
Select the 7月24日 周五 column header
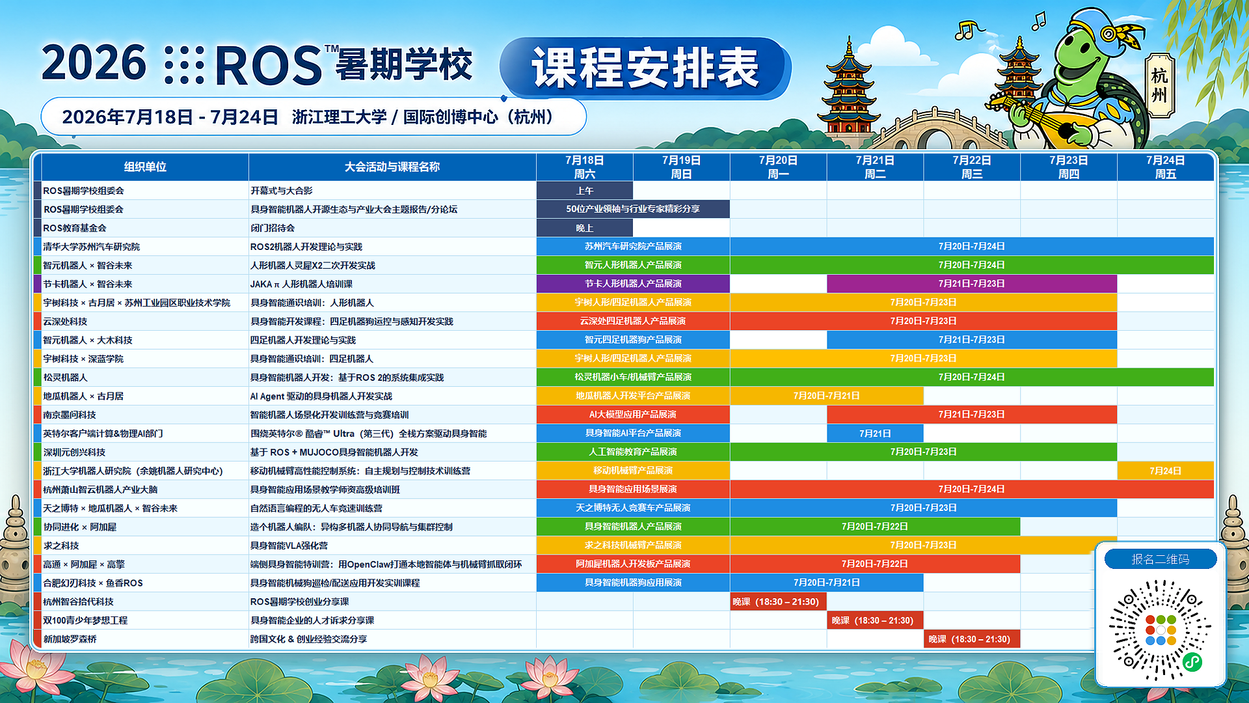click(x=1166, y=167)
